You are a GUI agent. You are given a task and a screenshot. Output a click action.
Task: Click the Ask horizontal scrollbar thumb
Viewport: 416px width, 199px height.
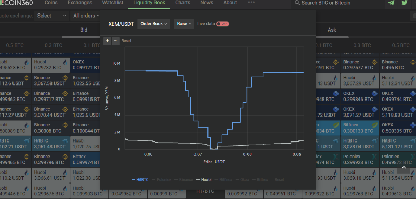(332, 37)
